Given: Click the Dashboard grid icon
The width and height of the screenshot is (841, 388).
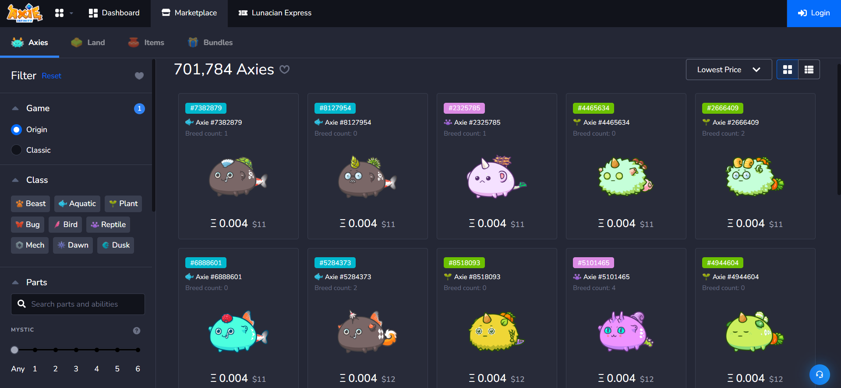Looking at the screenshot, I should [x=93, y=13].
